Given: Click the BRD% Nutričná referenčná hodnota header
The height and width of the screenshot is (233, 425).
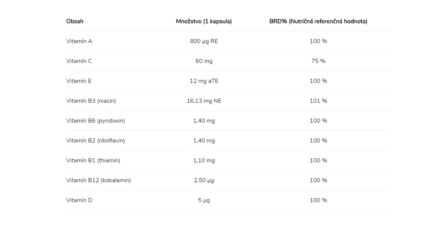Looking at the screenshot, I should coord(318,21).
